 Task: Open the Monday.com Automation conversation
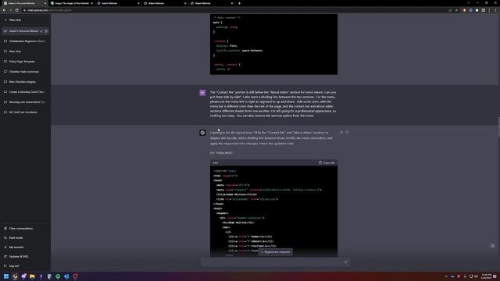click(25, 102)
